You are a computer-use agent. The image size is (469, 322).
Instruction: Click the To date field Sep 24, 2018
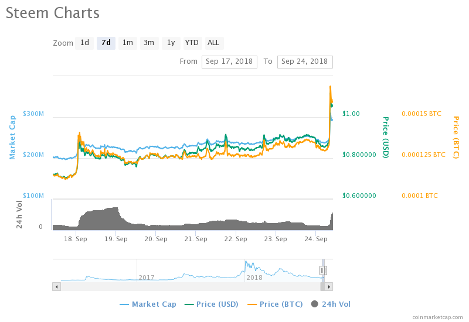(x=305, y=62)
